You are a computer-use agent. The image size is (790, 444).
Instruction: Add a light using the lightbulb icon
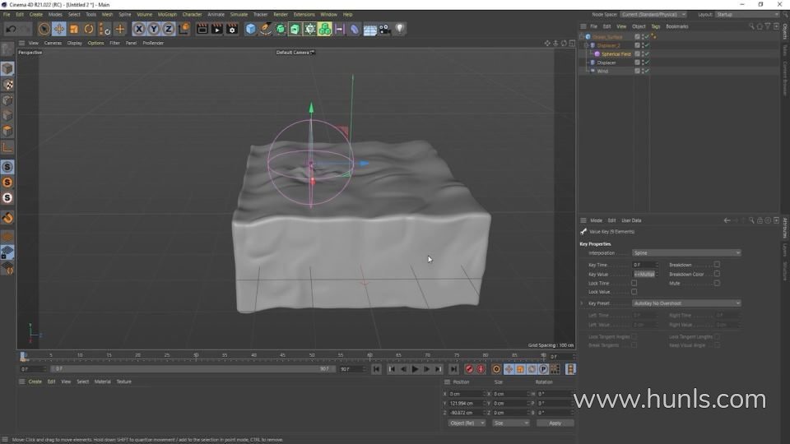[400, 29]
